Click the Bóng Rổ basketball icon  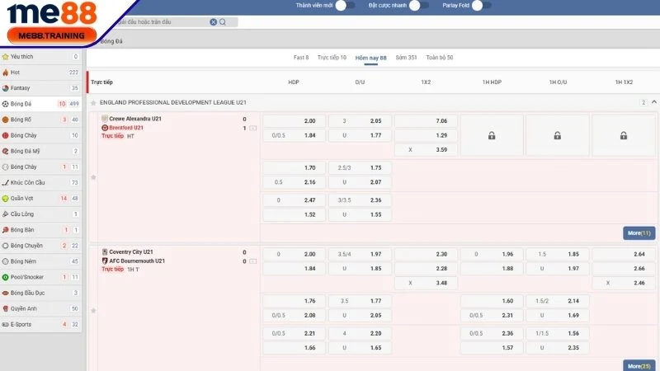coord(6,120)
